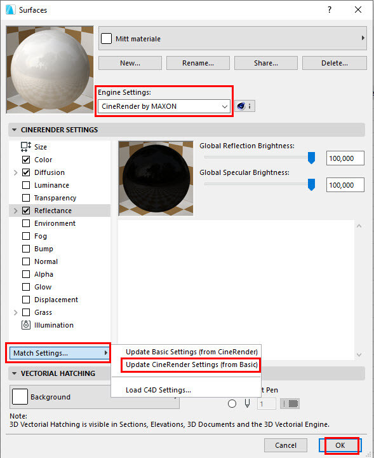Expand the Diffusion tree item

pos(15,172)
